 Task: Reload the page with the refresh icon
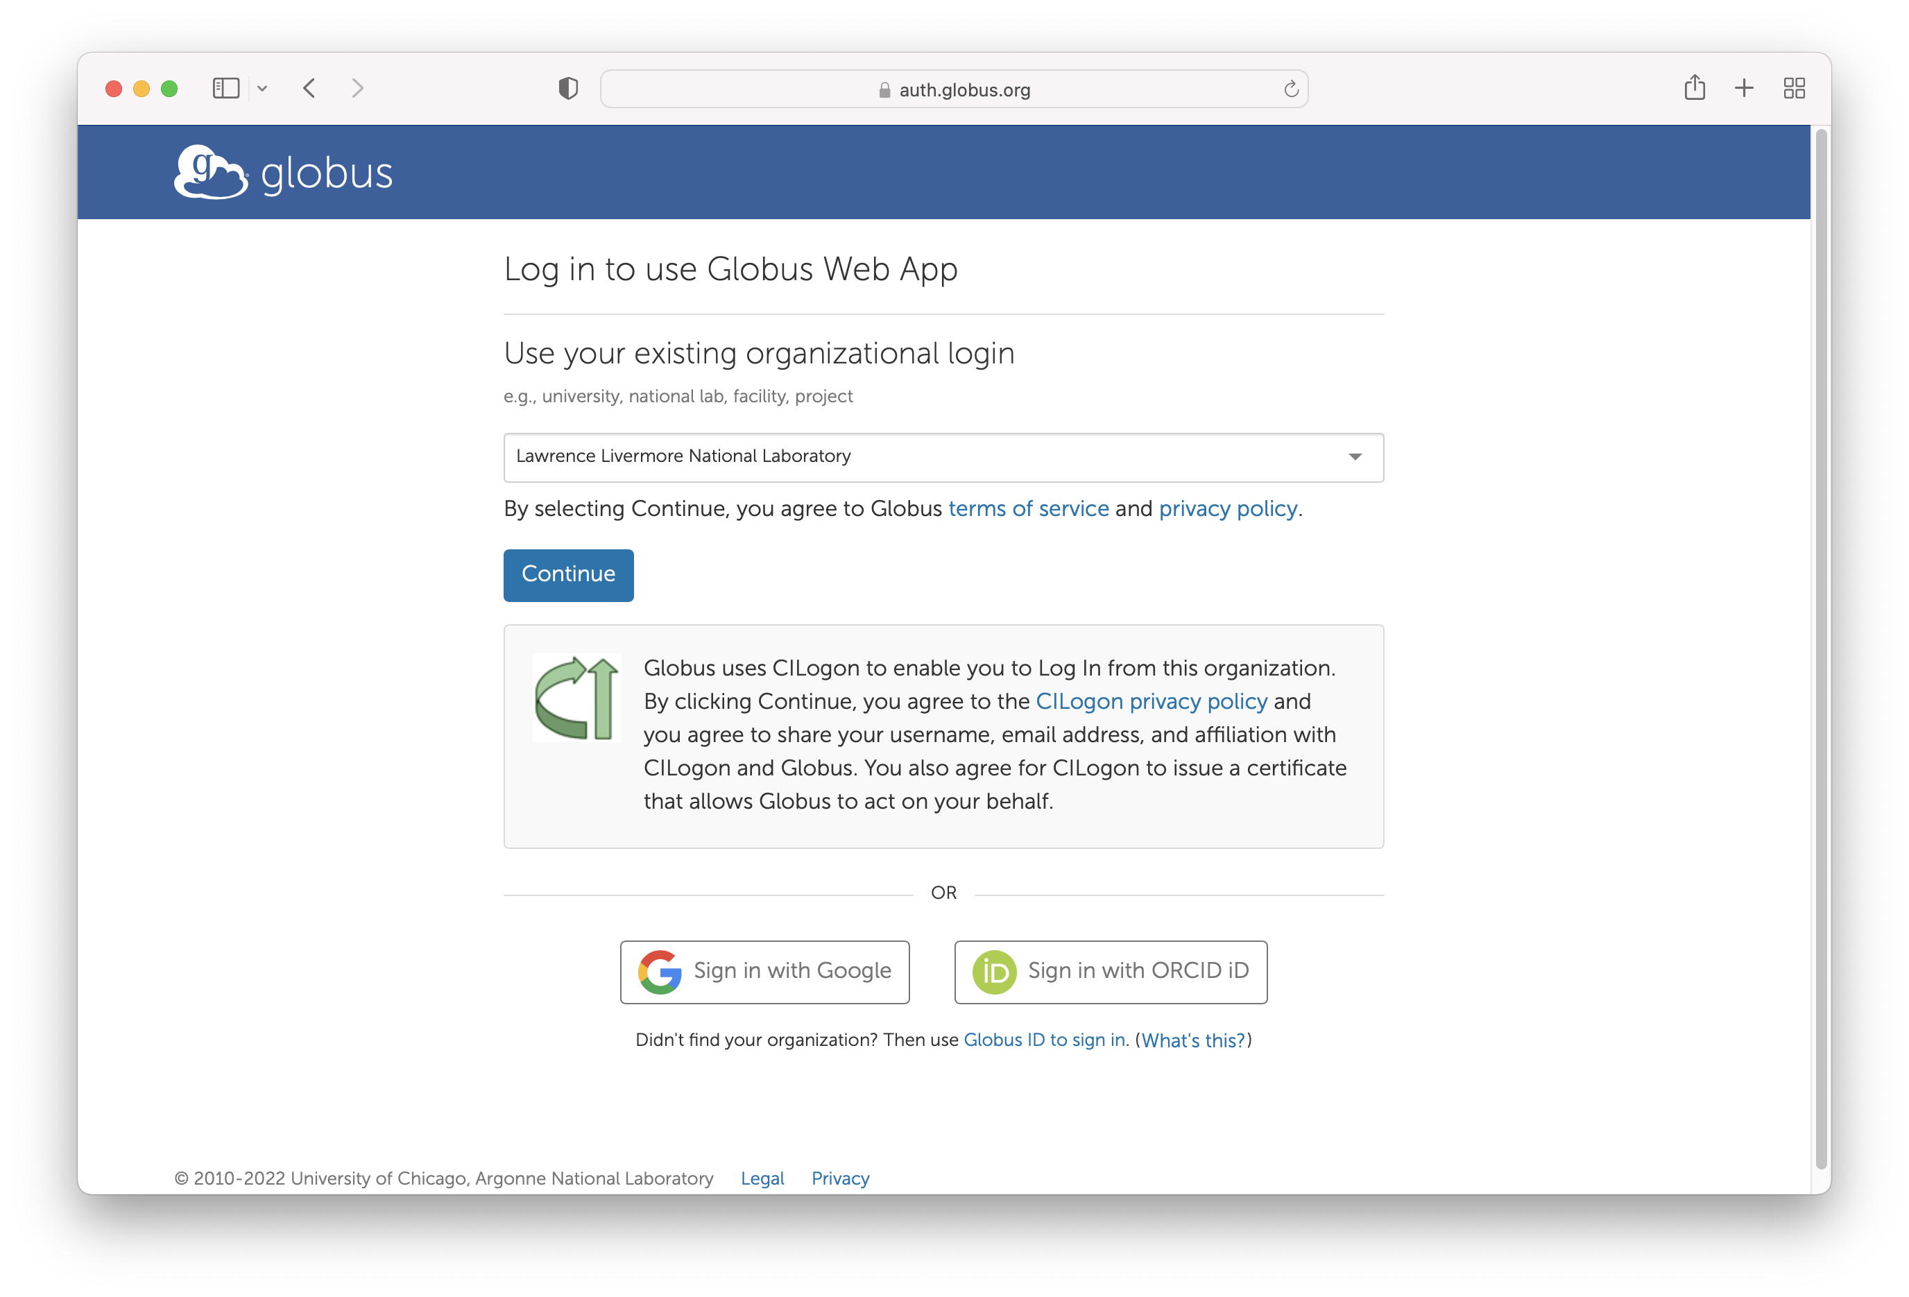[1290, 89]
